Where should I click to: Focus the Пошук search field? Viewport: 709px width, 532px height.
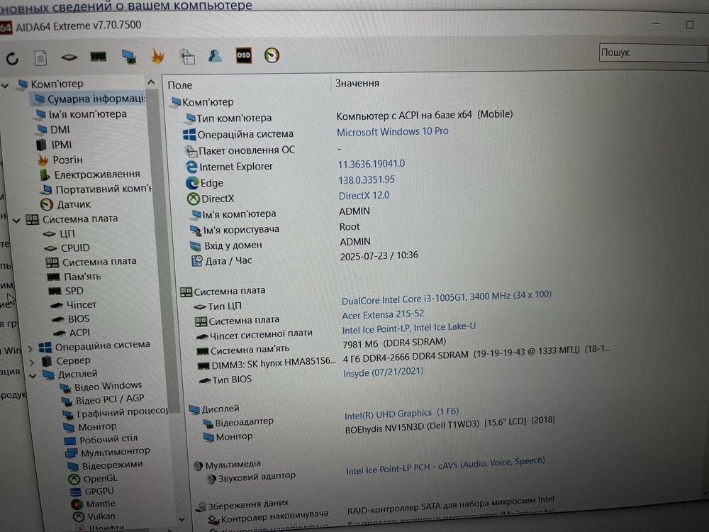654,53
